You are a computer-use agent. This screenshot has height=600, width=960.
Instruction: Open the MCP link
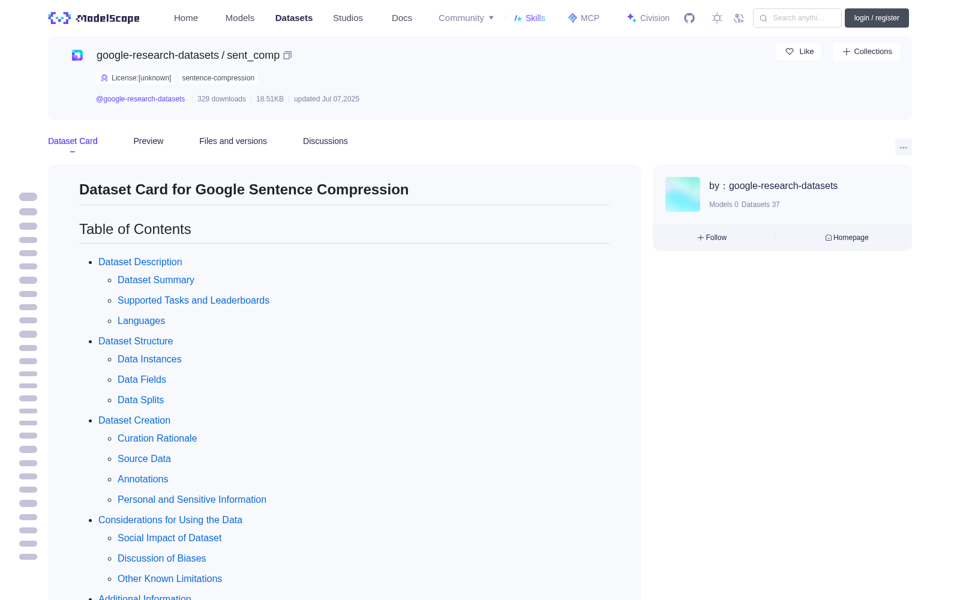point(584,18)
